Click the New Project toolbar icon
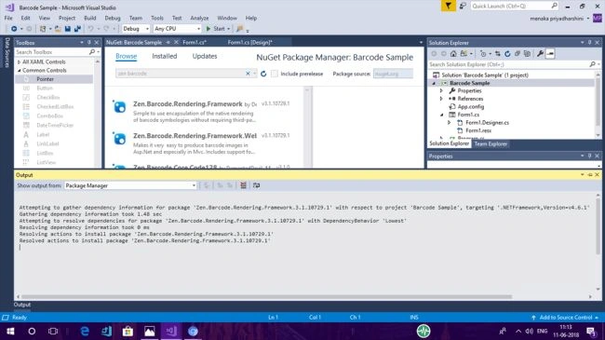This screenshot has height=340, width=605. point(43,29)
